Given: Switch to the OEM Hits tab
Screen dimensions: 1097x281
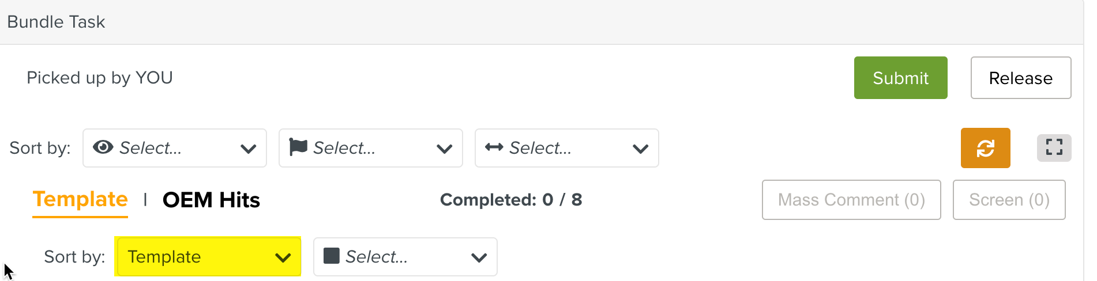Looking at the screenshot, I should pos(211,200).
